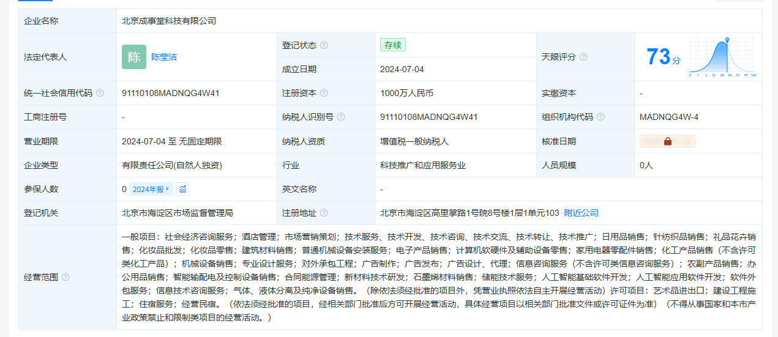Click the 73分 score value
Viewport: 778px width, 337px height.
pos(664,57)
